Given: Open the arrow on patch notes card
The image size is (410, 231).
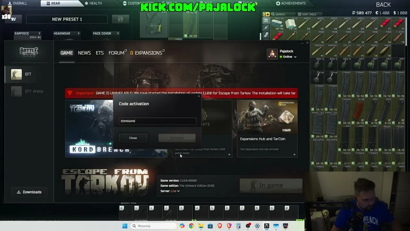Looking at the screenshot, I should 229,155.
